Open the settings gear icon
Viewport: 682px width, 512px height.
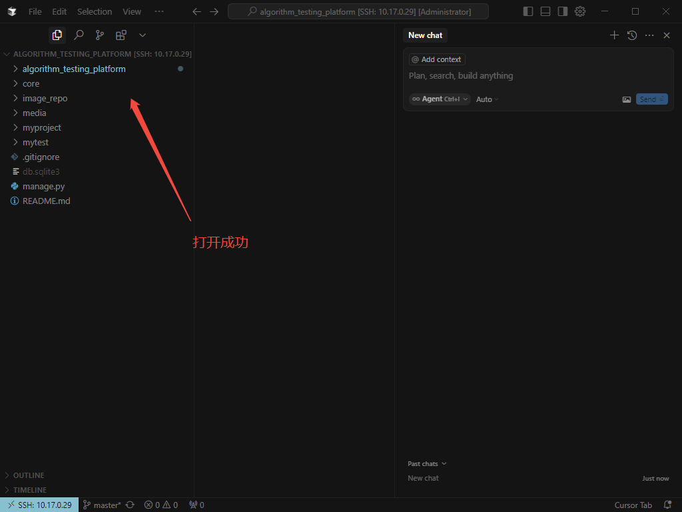580,12
